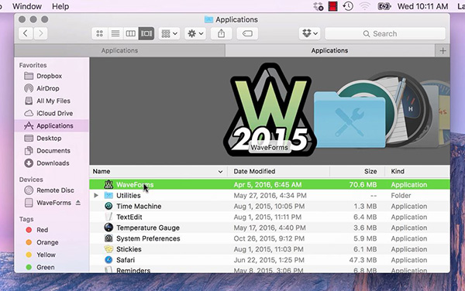
Task: Expand the Utilities folder disclosure triangle
Action: [x=96, y=195]
